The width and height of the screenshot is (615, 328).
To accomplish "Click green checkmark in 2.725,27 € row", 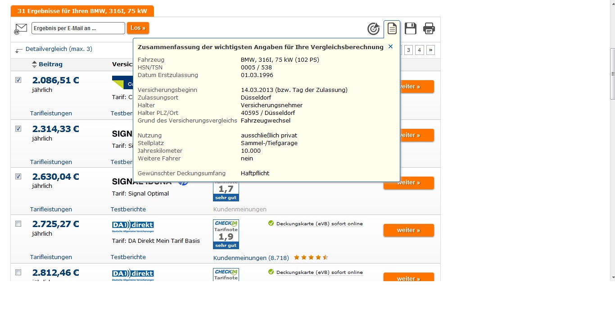I will pyautogui.click(x=271, y=223).
